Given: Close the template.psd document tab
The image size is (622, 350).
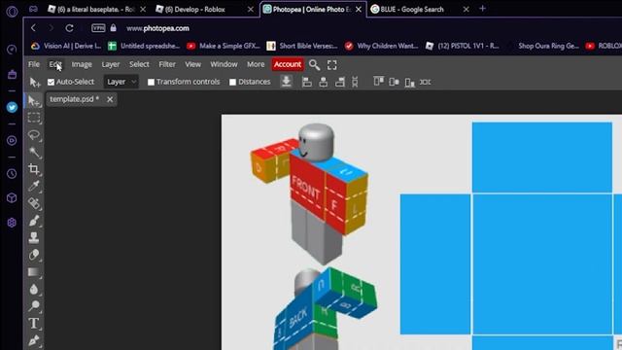Looking at the screenshot, I should pyautogui.click(x=110, y=99).
